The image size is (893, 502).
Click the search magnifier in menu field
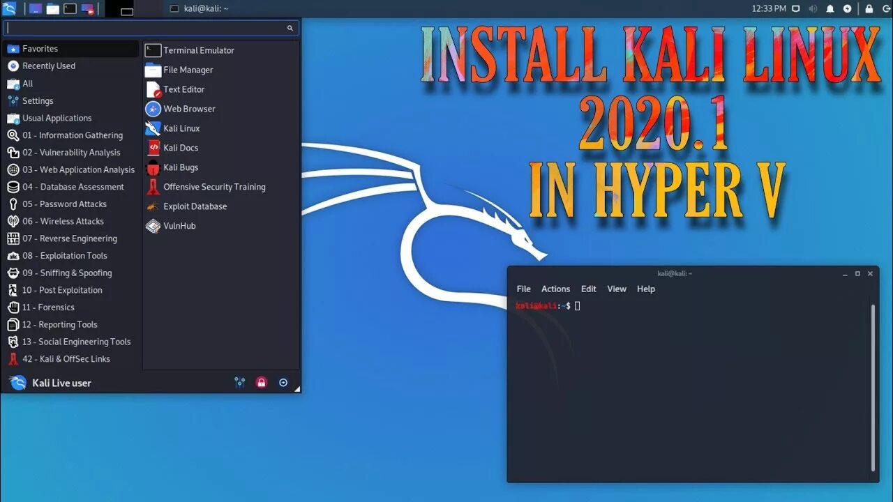[x=290, y=29]
